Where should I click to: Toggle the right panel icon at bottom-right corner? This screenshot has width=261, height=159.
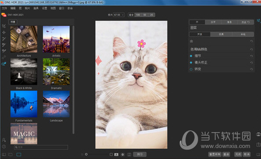pyautogui.click(x=258, y=155)
